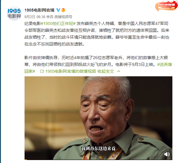Click the post body paragraph about 薛英杰
The width and height of the screenshot is (178, 163).
[x=97, y=34]
